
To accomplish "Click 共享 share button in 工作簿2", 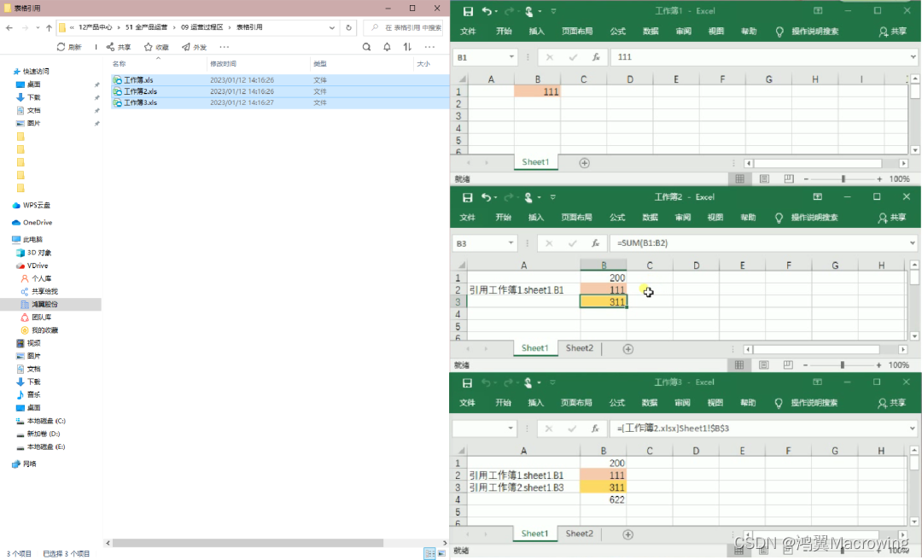I will 892,218.
